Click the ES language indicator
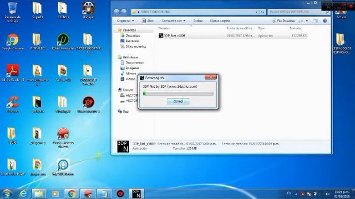This screenshot has height=199, width=355. (289, 193)
